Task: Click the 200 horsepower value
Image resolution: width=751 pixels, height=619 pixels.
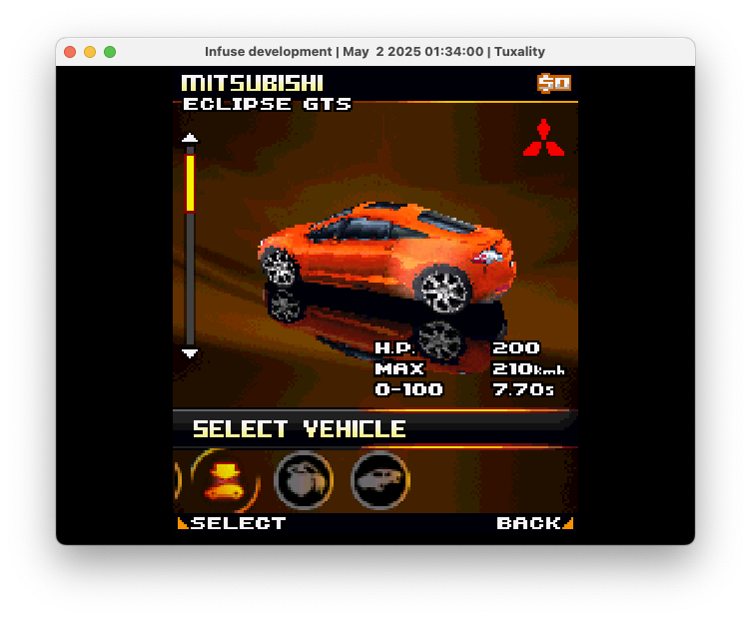Action: click(x=516, y=348)
